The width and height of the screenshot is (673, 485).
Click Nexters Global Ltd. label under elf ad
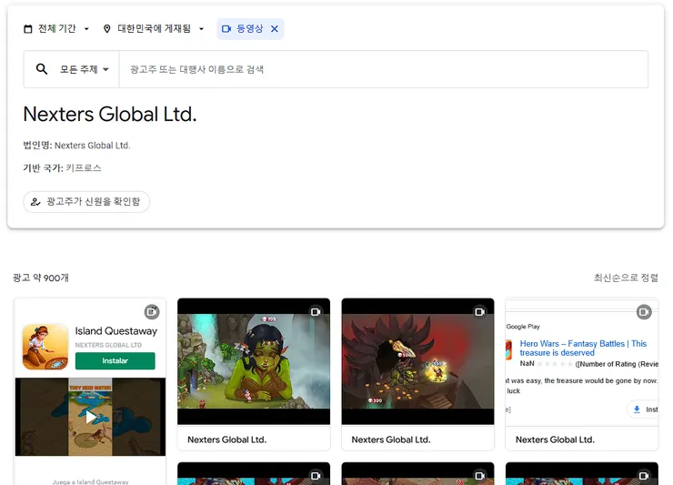227,440
